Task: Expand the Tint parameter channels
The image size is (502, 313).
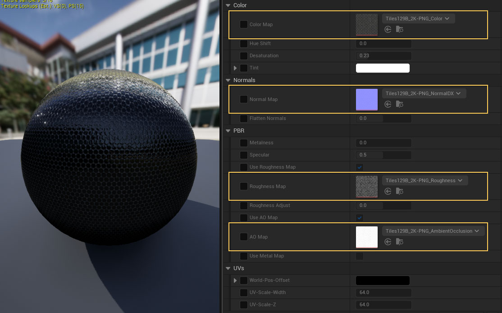Action: (235, 68)
